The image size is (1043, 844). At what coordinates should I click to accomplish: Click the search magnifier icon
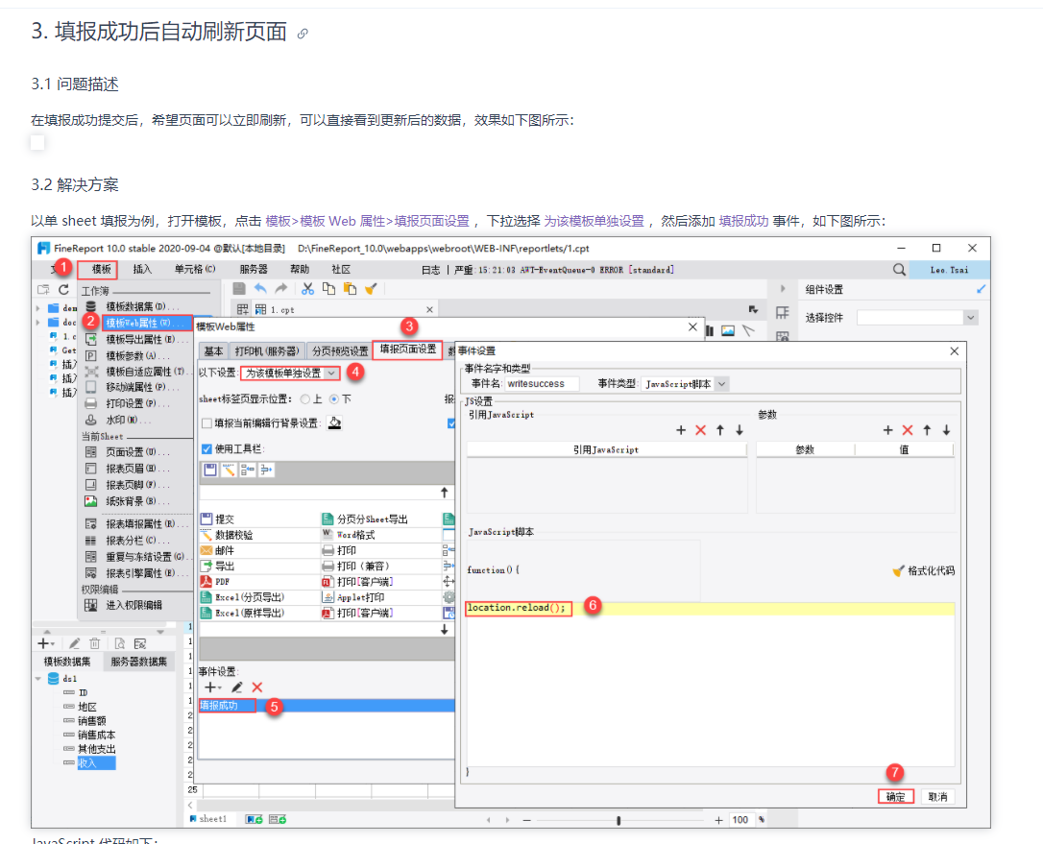click(x=899, y=270)
